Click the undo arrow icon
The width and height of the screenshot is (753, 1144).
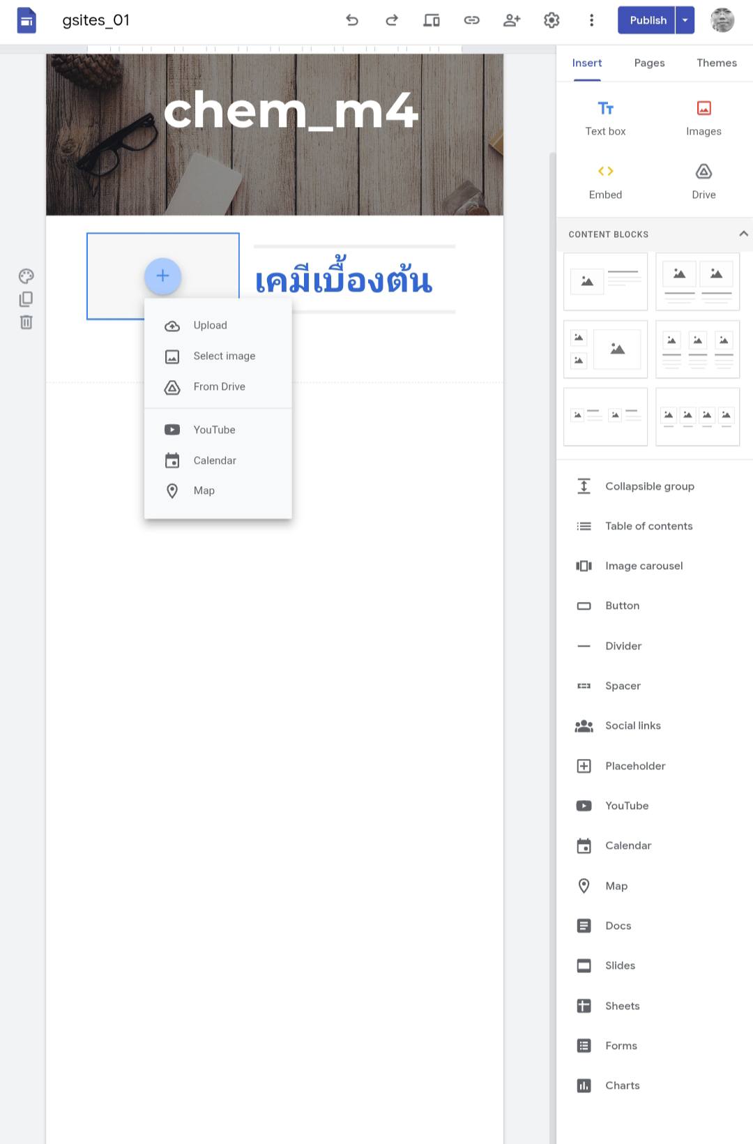pos(352,20)
